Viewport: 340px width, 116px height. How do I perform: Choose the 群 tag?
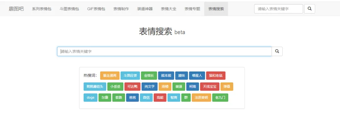pyautogui.click(x=186, y=98)
